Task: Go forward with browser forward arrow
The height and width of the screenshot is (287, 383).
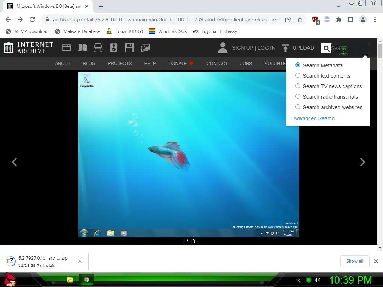Action: 20,19
